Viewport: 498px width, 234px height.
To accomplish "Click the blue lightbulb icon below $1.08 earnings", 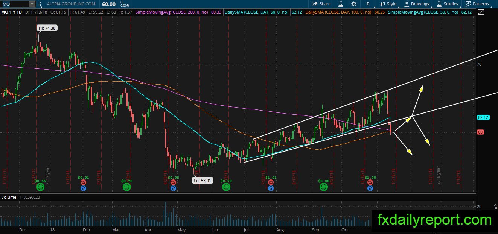I will coord(370,188).
